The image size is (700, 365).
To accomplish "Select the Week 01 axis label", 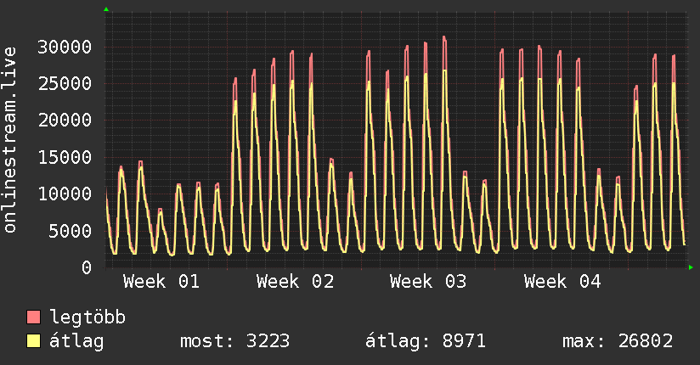I will click(161, 282).
